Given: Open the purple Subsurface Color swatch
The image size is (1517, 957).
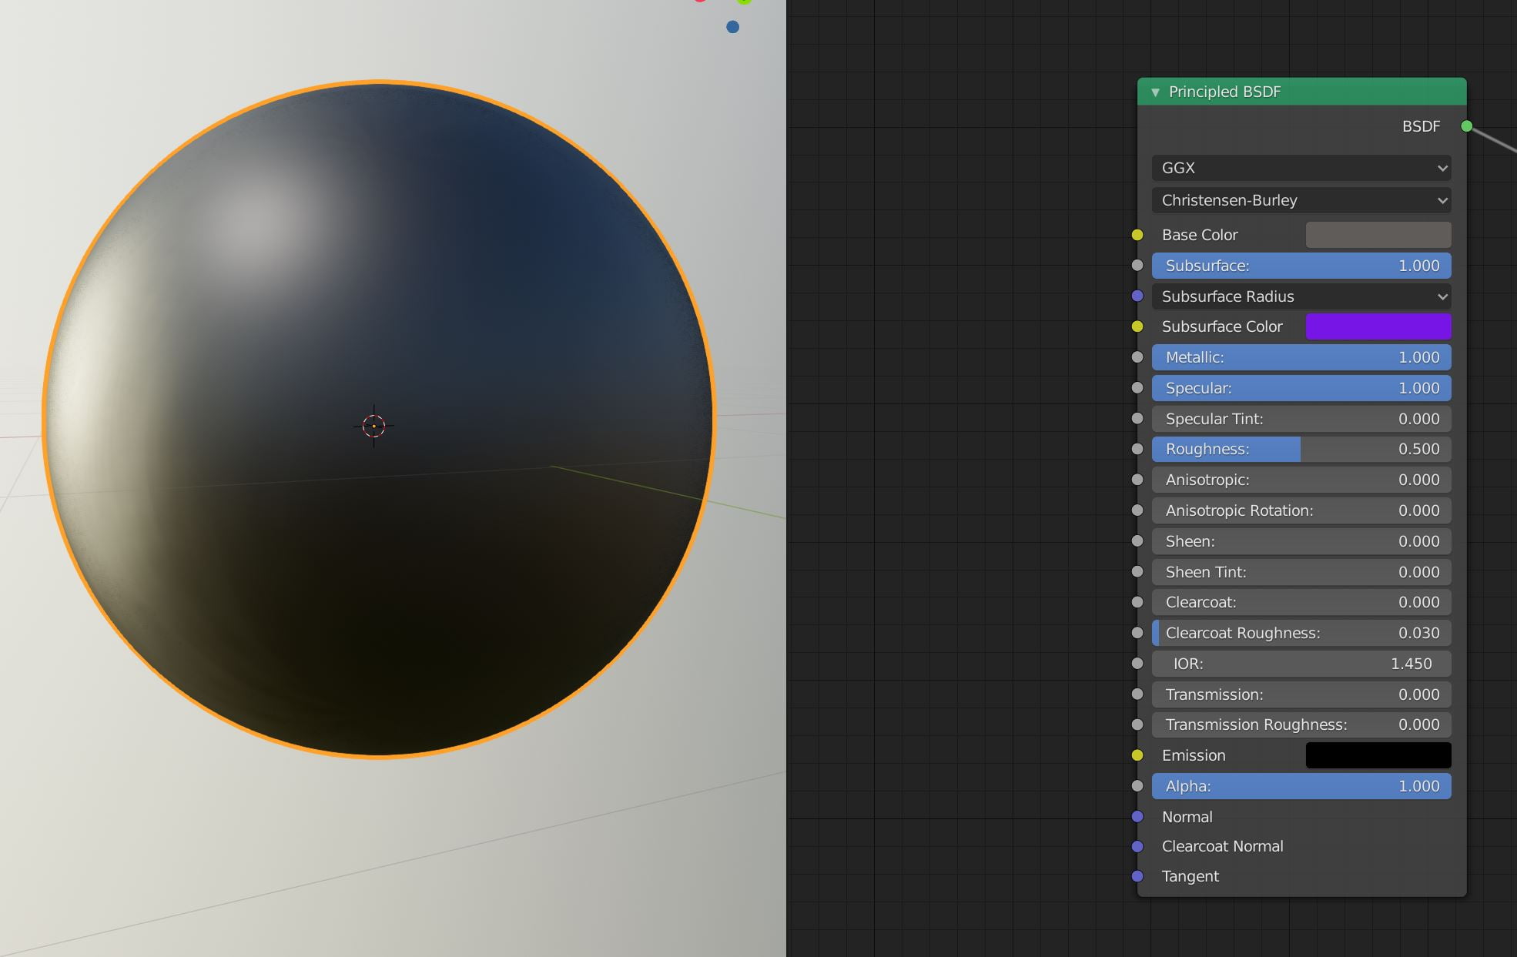Looking at the screenshot, I should (x=1378, y=326).
